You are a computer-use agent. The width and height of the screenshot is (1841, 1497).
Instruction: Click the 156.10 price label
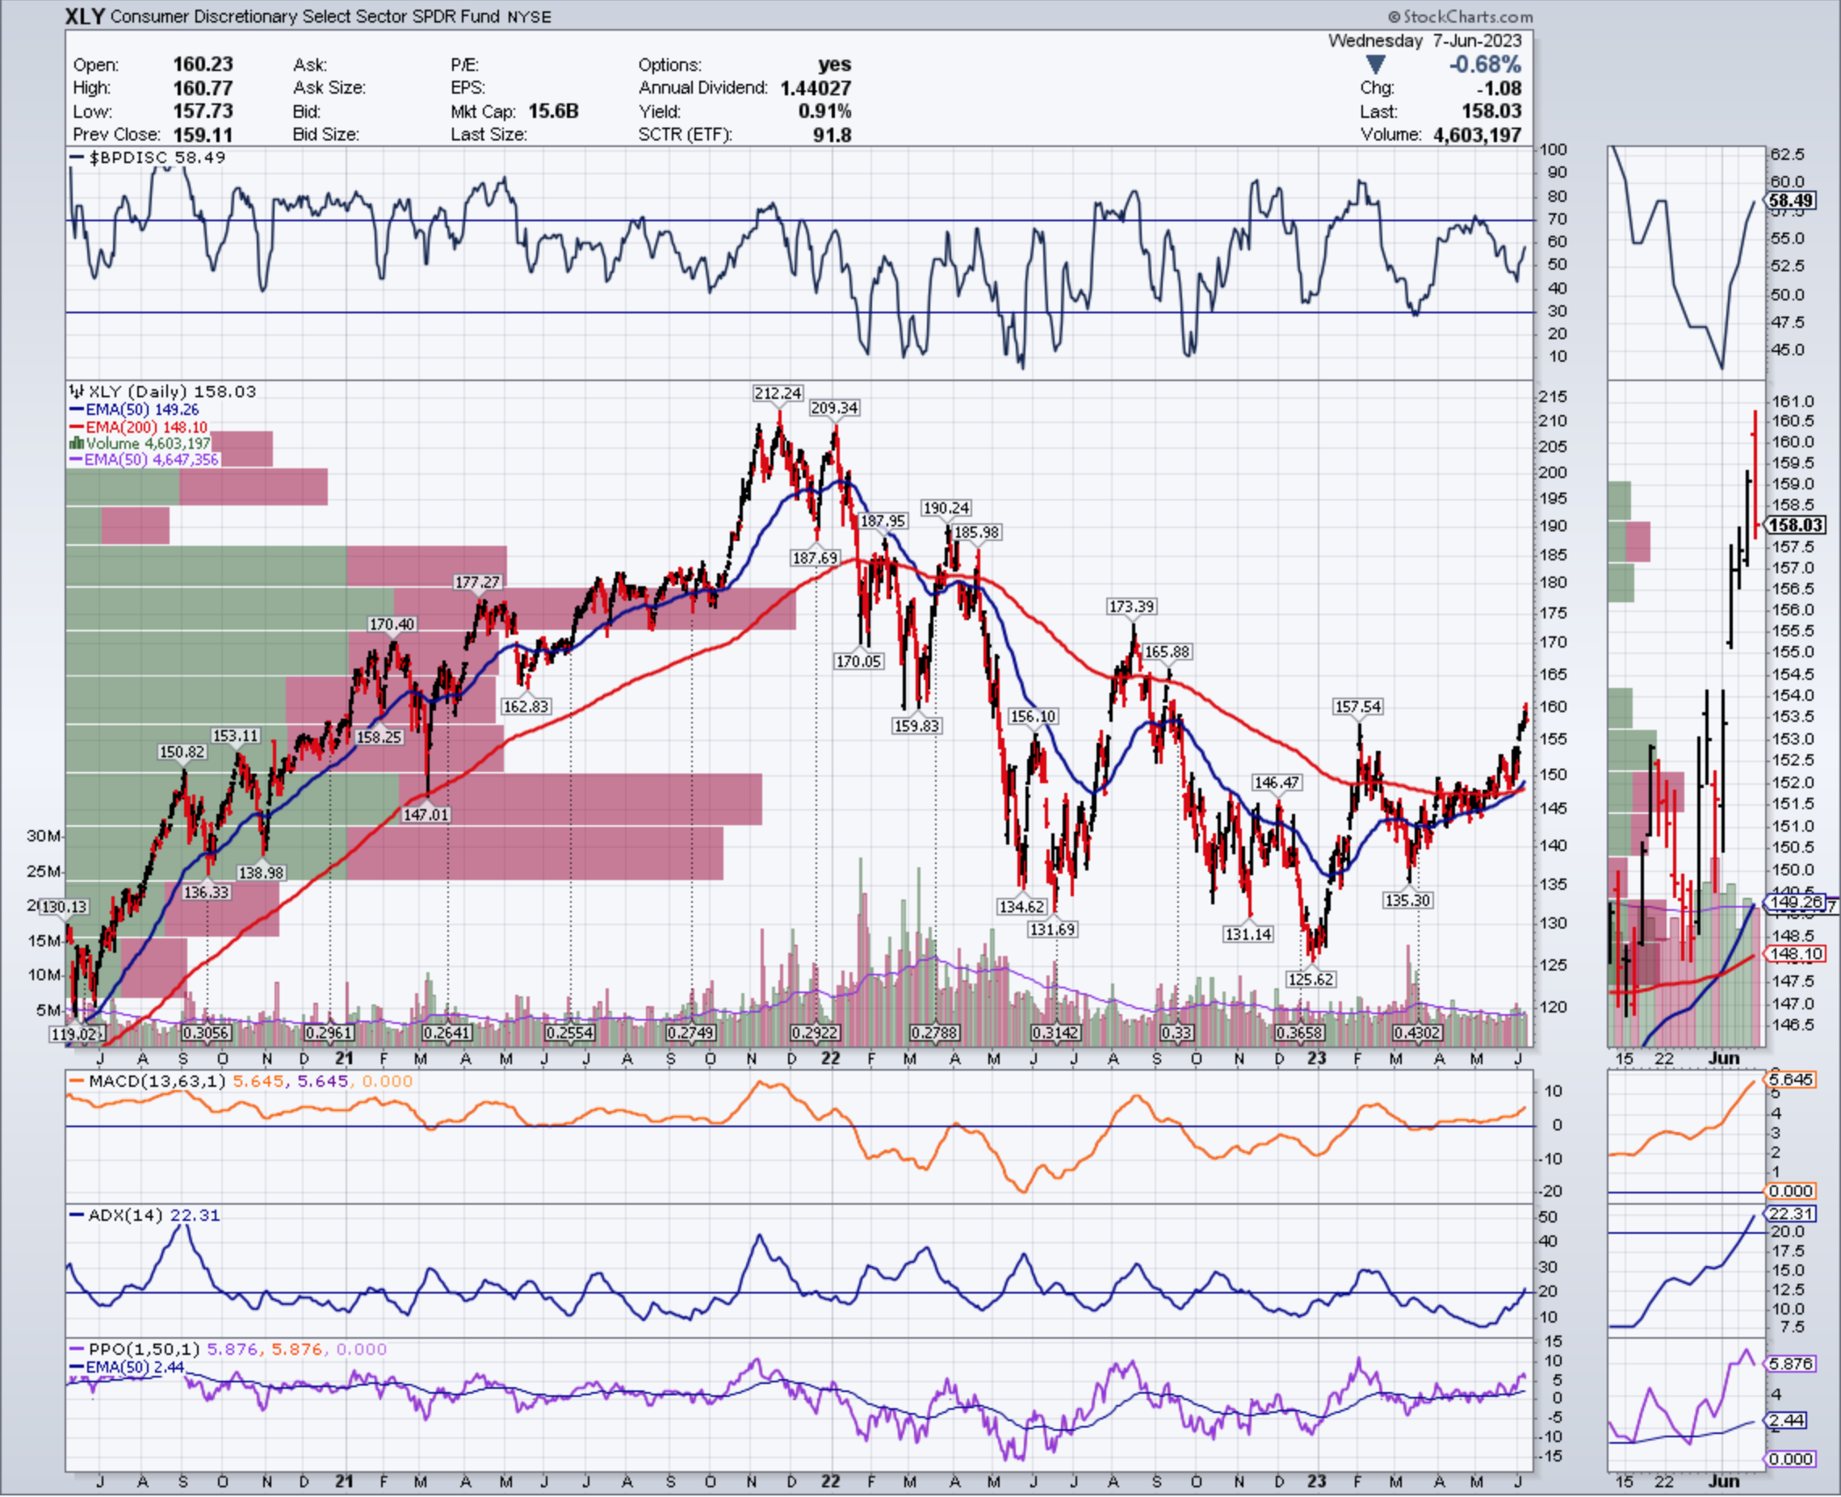pyautogui.click(x=1033, y=716)
